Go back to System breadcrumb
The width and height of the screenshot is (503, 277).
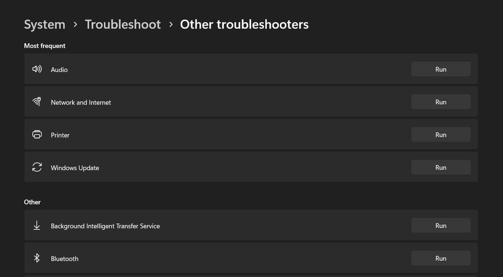tap(45, 24)
